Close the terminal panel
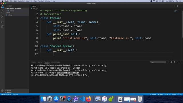The image size is (183, 103). [180, 62]
